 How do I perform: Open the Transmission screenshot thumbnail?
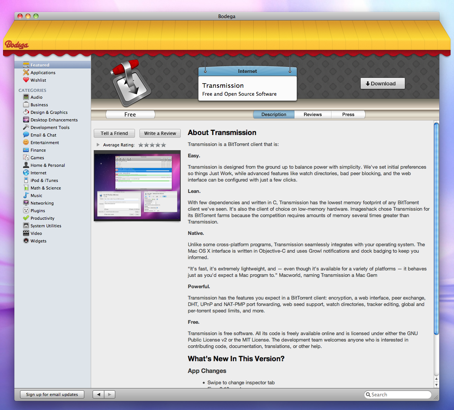pyautogui.click(x=137, y=186)
